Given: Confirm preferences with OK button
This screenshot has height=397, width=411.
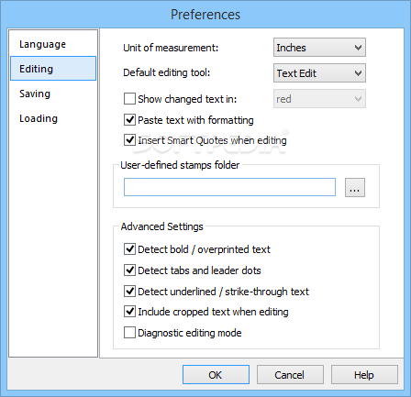Looking at the screenshot, I should (x=216, y=375).
